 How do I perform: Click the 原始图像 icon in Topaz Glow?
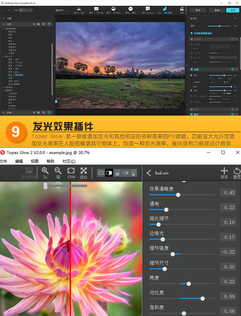point(29,171)
